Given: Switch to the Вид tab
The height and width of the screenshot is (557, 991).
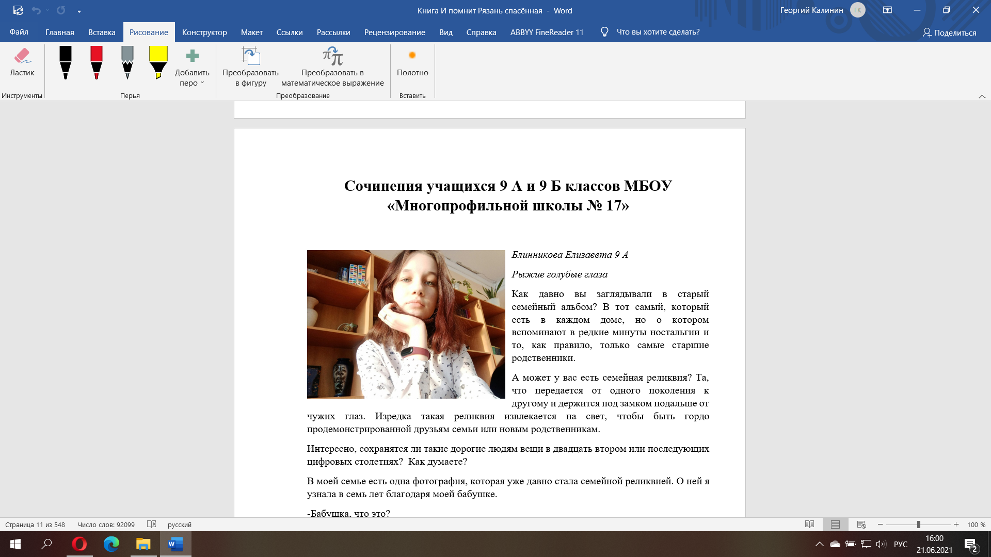Looking at the screenshot, I should [446, 32].
